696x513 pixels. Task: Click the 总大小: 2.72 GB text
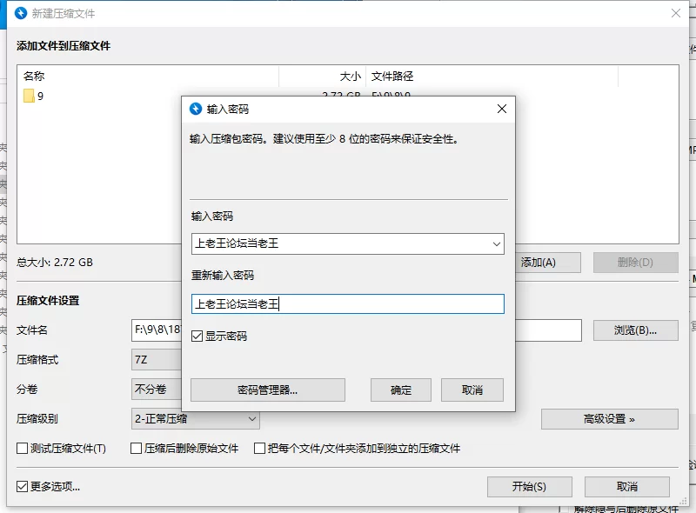click(x=55, y=263)
